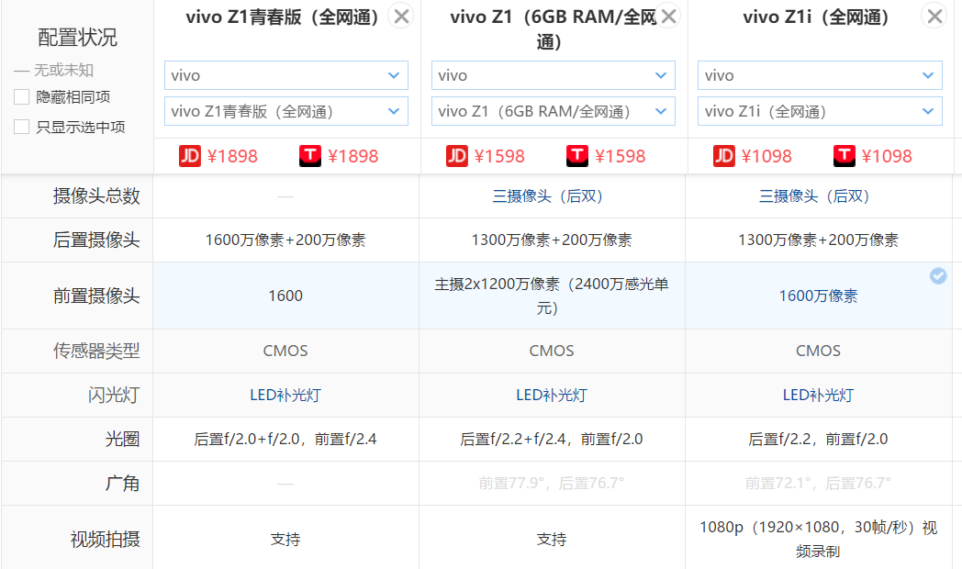This screenshot has height=569, width=962.
Task: Click Tmall icon for vivo Z1青春版 ¥1898
Action: pos(310,156)
